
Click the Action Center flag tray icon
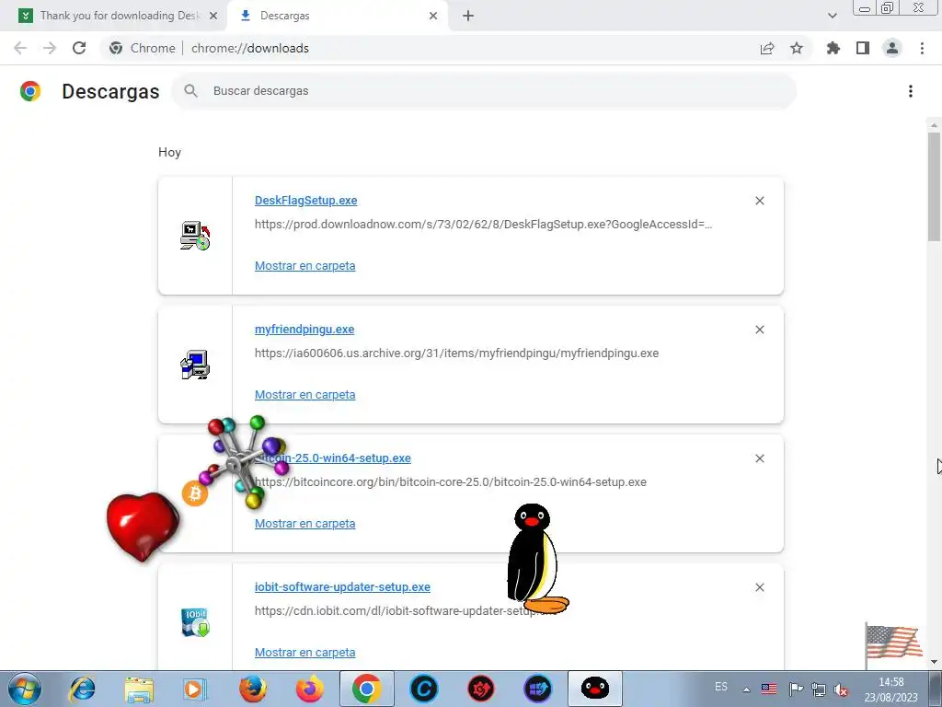tap(796, 690)
